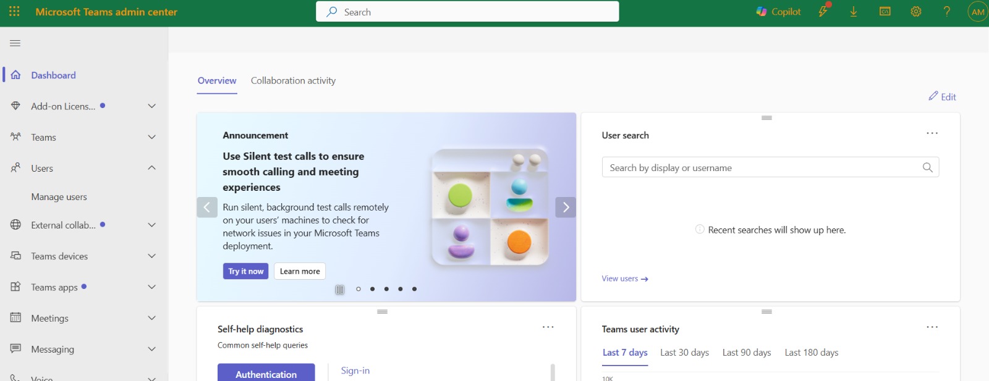Open Copilot from the top bar
The height and width of the screenshot is (381, 989).
point(778,12)
